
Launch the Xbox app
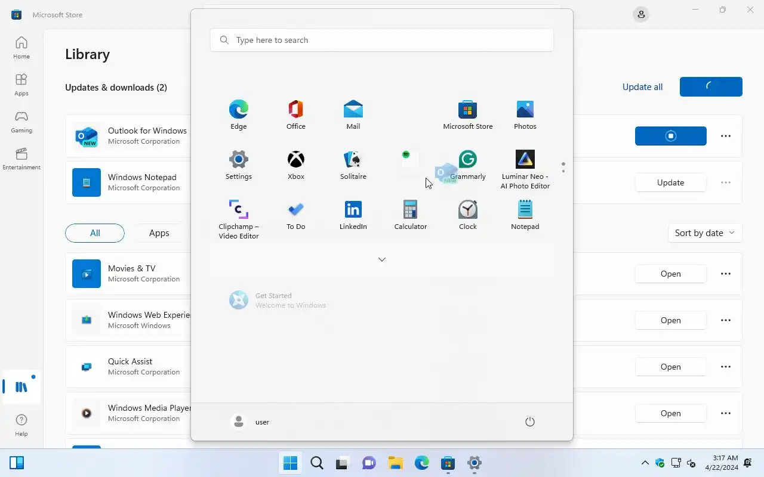pos(296,165)
